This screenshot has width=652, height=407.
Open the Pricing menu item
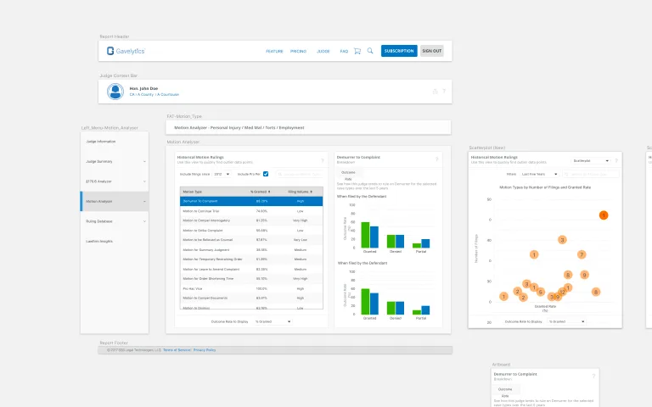(x=298, y=51)
